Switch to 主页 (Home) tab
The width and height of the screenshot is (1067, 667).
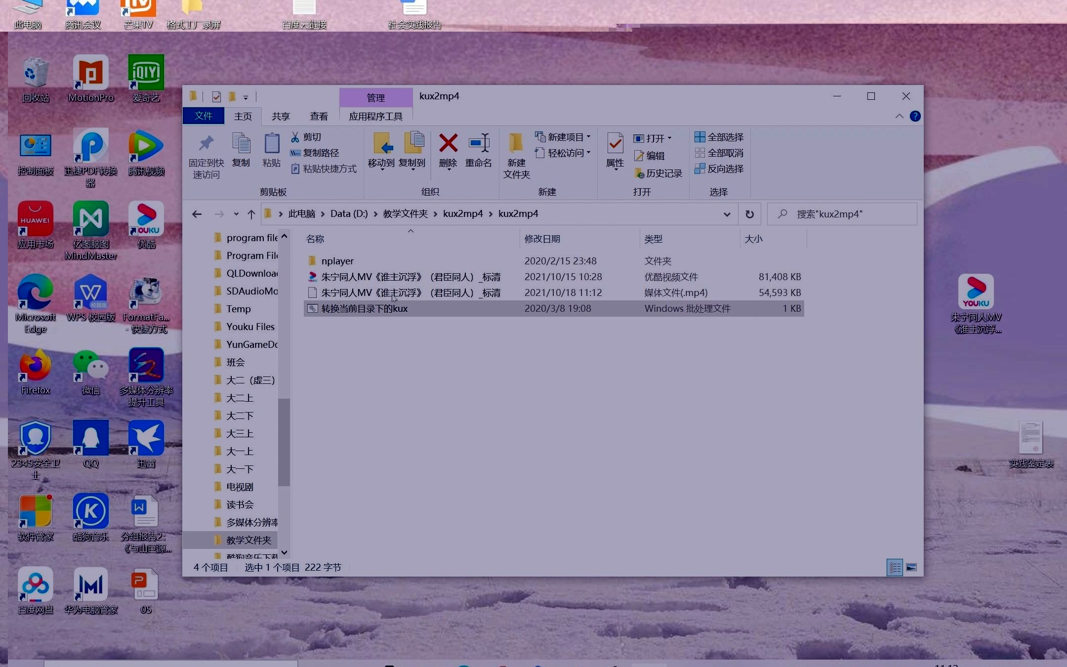(243, 116)
